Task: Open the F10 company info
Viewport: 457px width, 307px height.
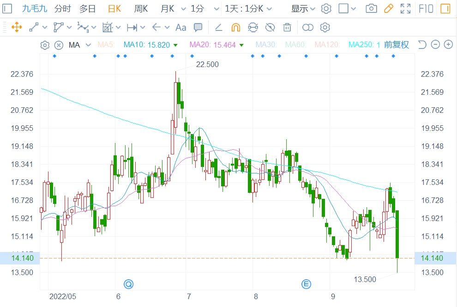Action: (x=425, y=8)
